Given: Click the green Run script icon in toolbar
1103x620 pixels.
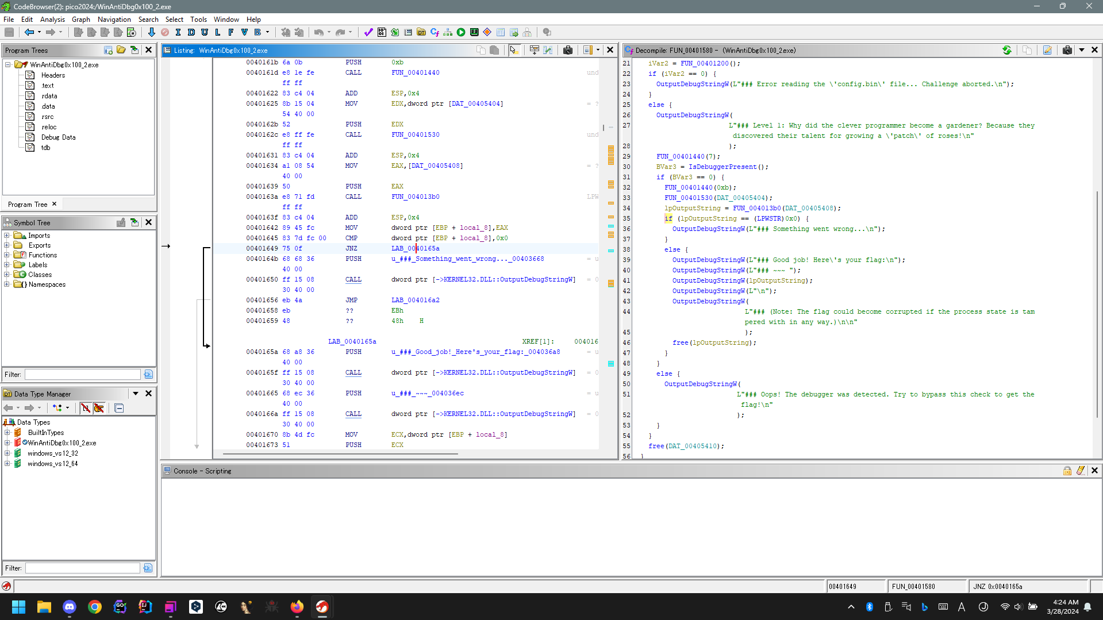Looking at the screenshot, I should 461,32.
